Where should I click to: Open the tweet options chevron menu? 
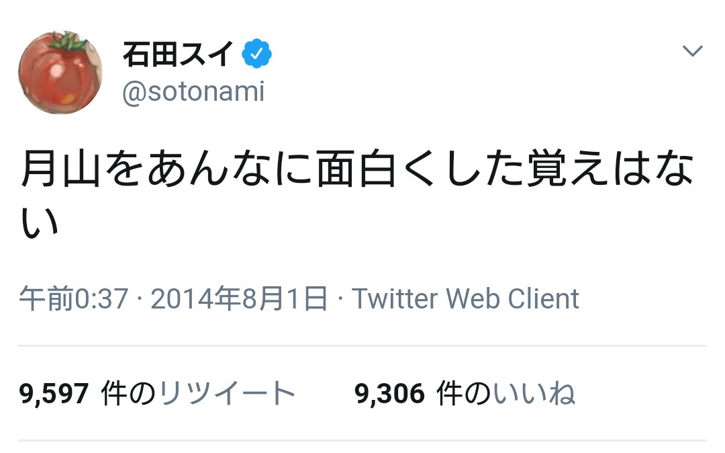click(x=692, y=52)
